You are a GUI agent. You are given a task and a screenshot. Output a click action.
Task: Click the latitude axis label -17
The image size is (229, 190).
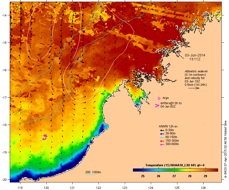4,97
